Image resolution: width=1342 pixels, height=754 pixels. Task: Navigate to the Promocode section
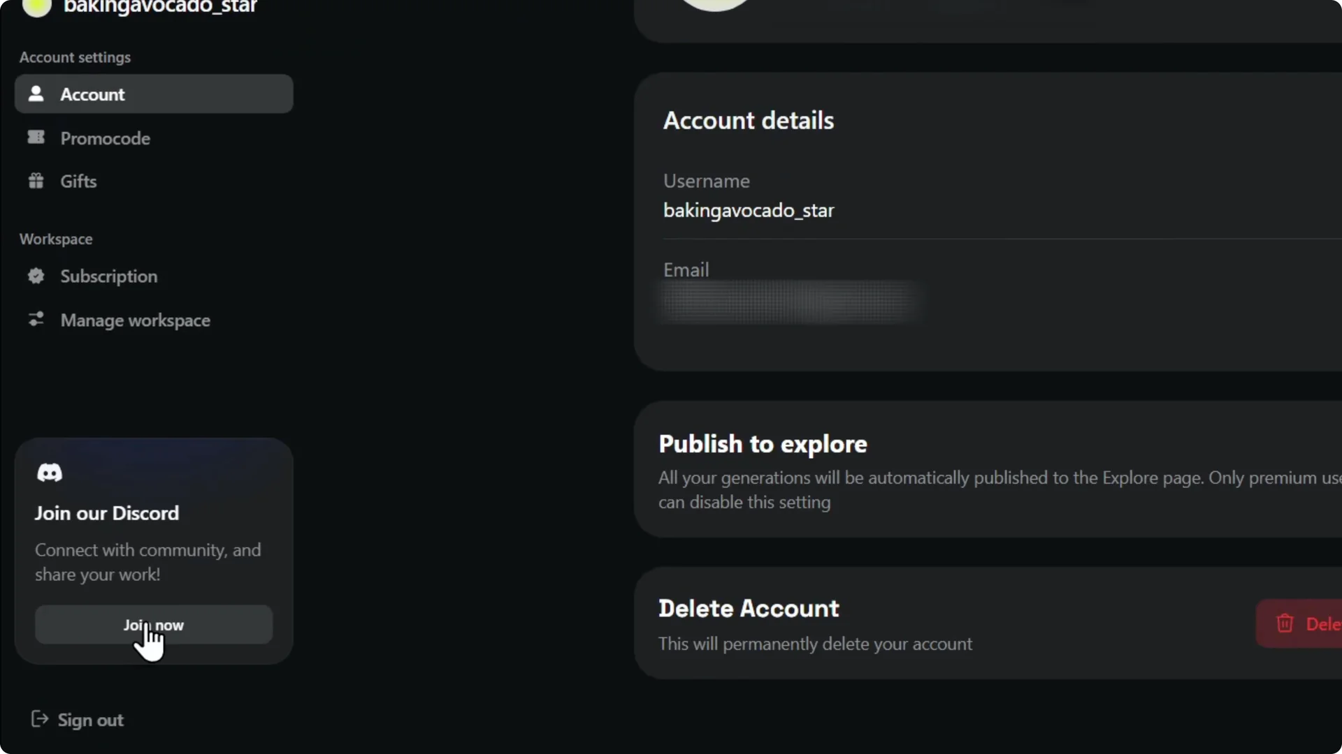click(x=105, y=138)
